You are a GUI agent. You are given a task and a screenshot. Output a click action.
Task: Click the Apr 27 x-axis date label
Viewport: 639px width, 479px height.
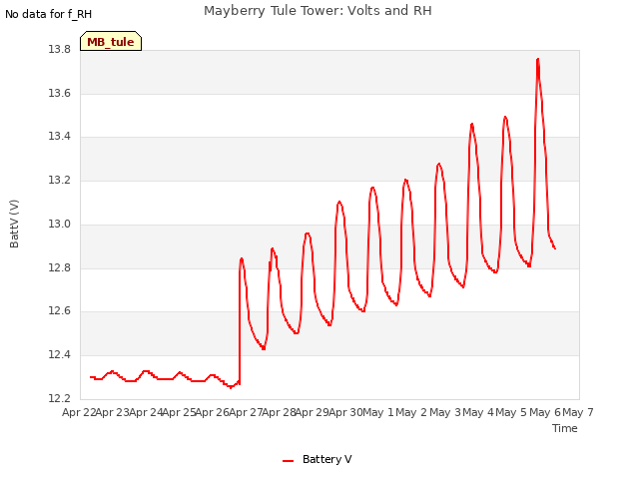click(246, 412)
